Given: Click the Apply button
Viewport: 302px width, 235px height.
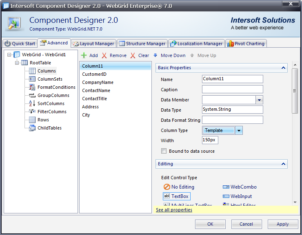Looking at the screenshot, I should click(282, 224).
